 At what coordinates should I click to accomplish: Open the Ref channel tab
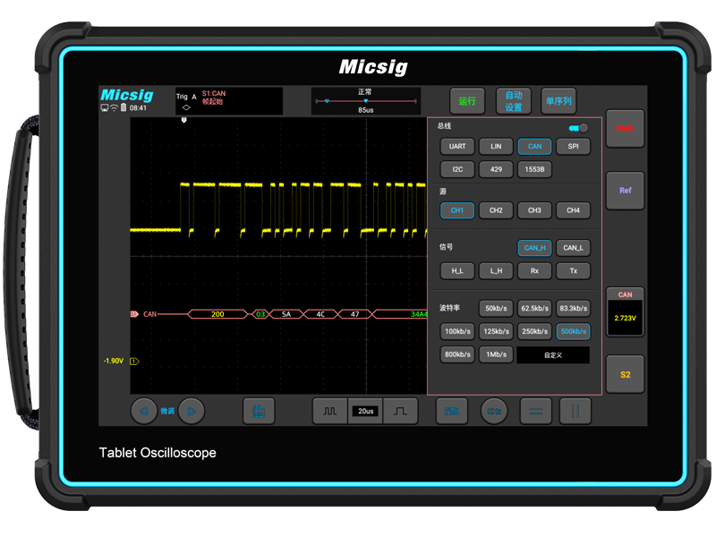pos(625,191)
